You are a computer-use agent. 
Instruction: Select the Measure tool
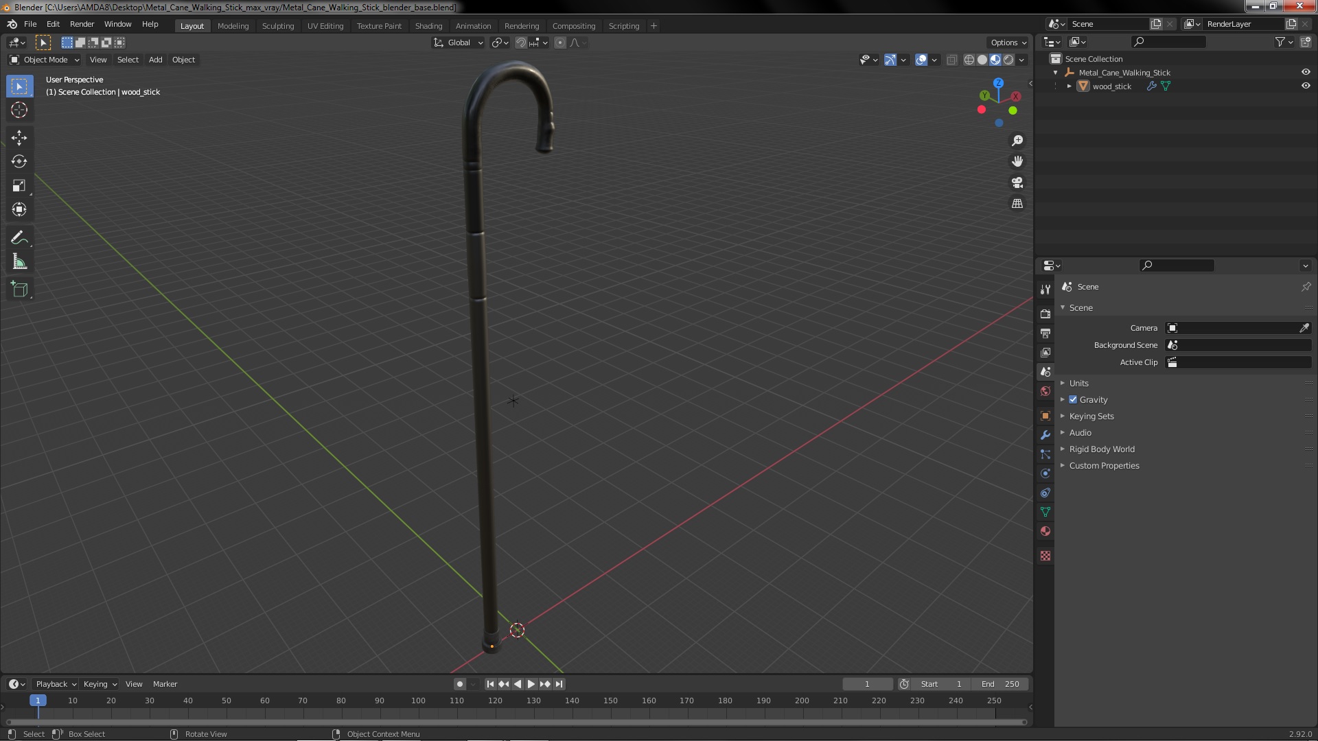pyautogui.click(x=19, y=262)
